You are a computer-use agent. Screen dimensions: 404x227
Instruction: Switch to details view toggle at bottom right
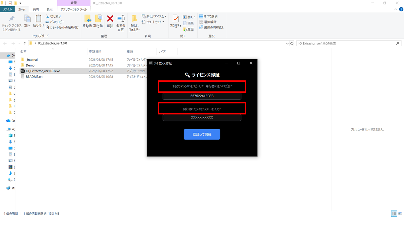coord(394,213)
